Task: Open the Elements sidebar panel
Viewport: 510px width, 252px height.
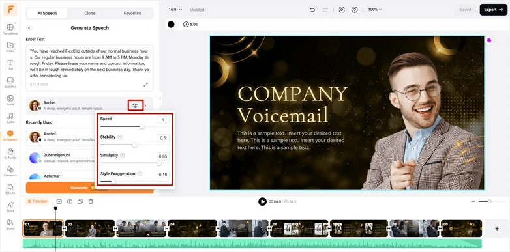Action: pyautogui.click(x=10, y=171)
